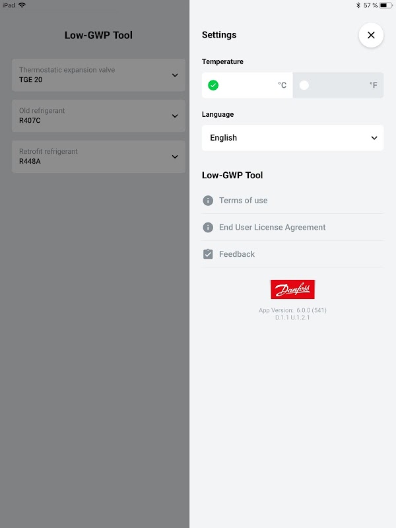The height and width of the screenshot is (528, 396).
Task: Select the °F temperature option
Action: pos(338,85)
